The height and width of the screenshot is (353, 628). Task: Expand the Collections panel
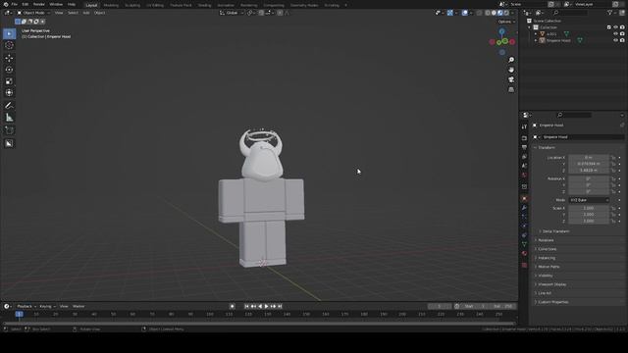tap(548, 249)
